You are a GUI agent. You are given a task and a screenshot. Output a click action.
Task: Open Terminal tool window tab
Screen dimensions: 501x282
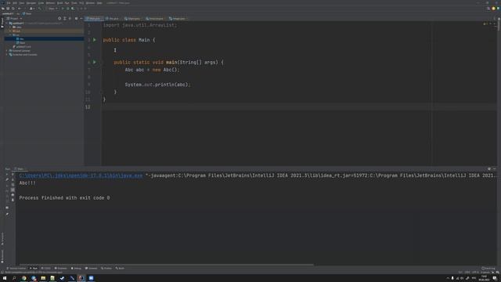tap(91, 268)
